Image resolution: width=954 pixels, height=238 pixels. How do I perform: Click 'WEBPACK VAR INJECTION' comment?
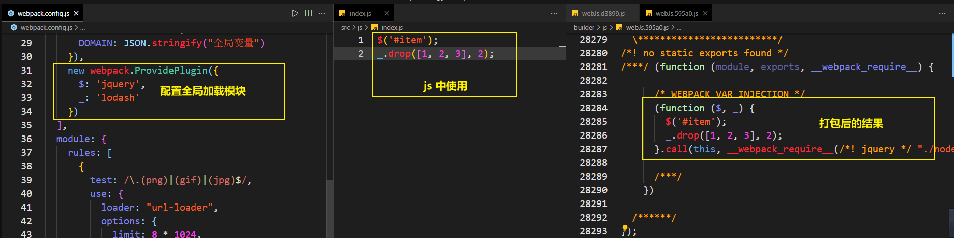730,94
